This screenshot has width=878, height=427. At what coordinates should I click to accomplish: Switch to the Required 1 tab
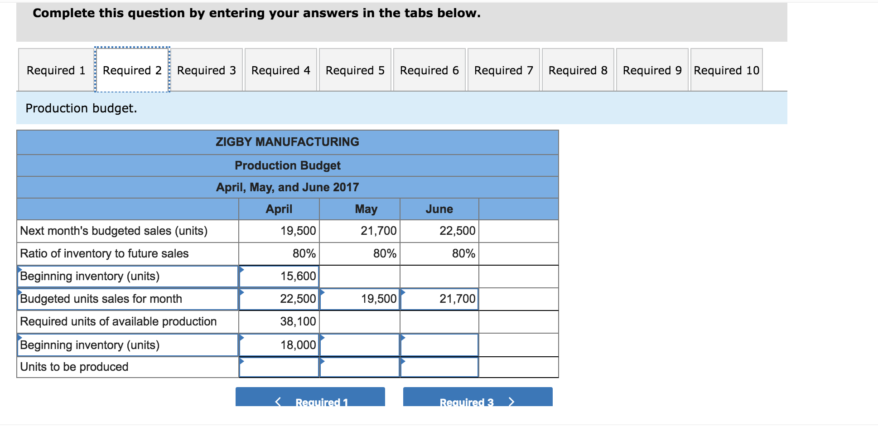[x=54, y=70]
